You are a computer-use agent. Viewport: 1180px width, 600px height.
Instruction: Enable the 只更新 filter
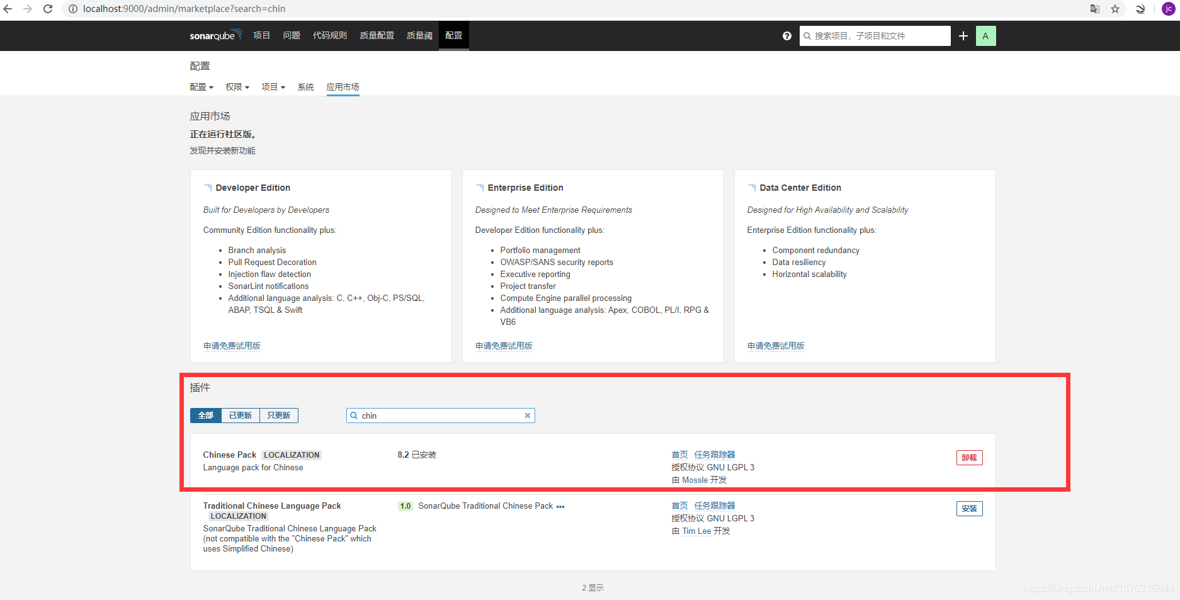coord(278,415)
